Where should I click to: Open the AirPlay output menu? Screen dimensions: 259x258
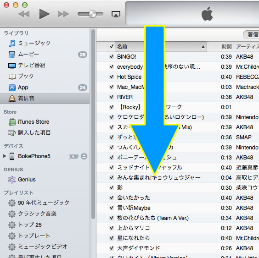pos(116,14)
